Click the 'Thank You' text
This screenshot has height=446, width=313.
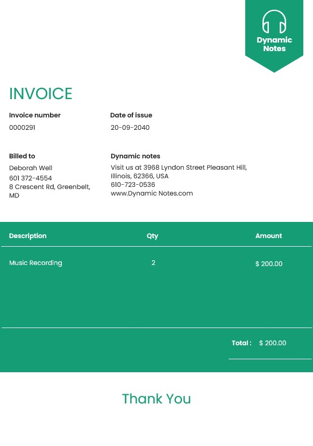point(156,399)
